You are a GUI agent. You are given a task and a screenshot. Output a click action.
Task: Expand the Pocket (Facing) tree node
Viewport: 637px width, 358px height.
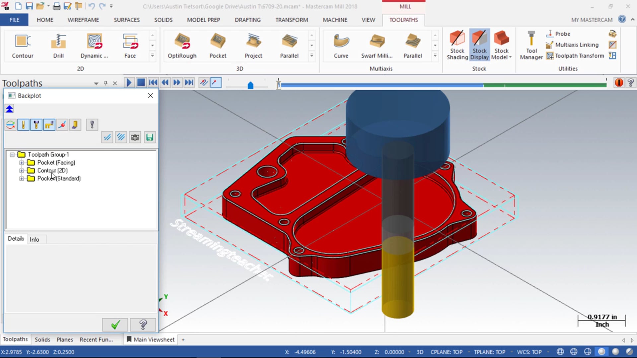point(22,163)
